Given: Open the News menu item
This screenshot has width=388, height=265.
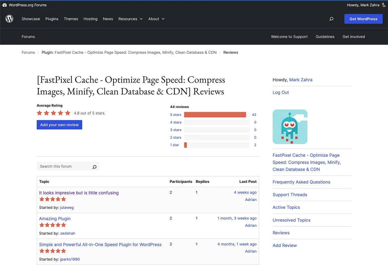Looking at the screenshot, I should pos(108,19).
